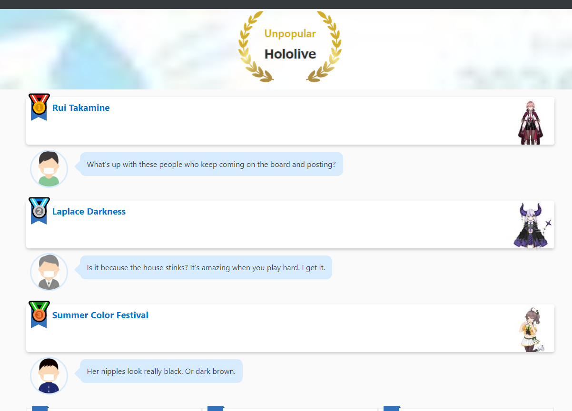Screen dimensions: 572x411
Task: Click the "Unpopular" gold heading text
Action: pos(290,34)
